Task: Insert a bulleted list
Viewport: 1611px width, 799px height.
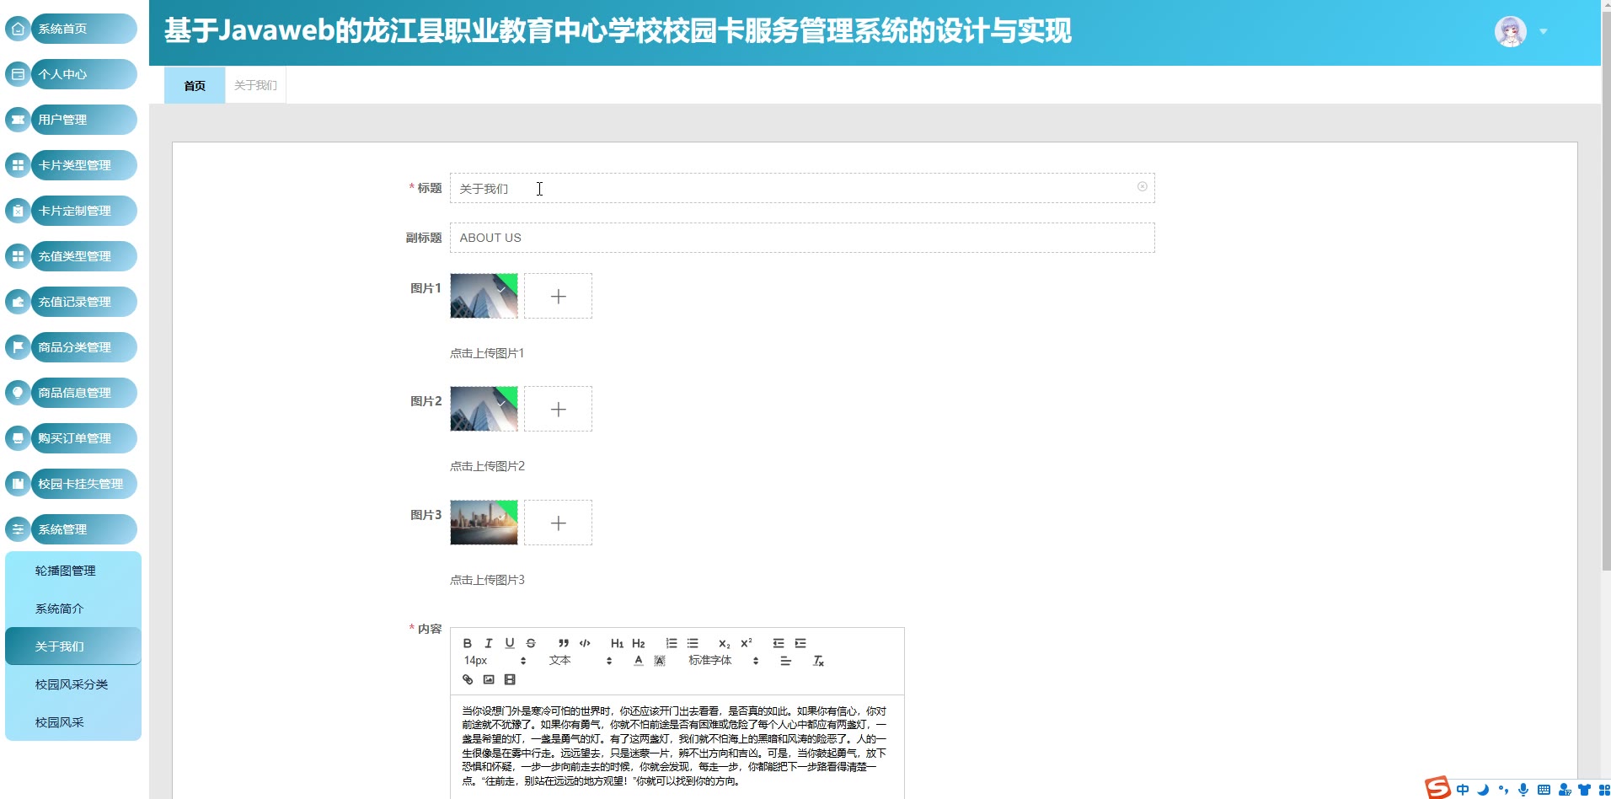Action: (x=693, y=643)
